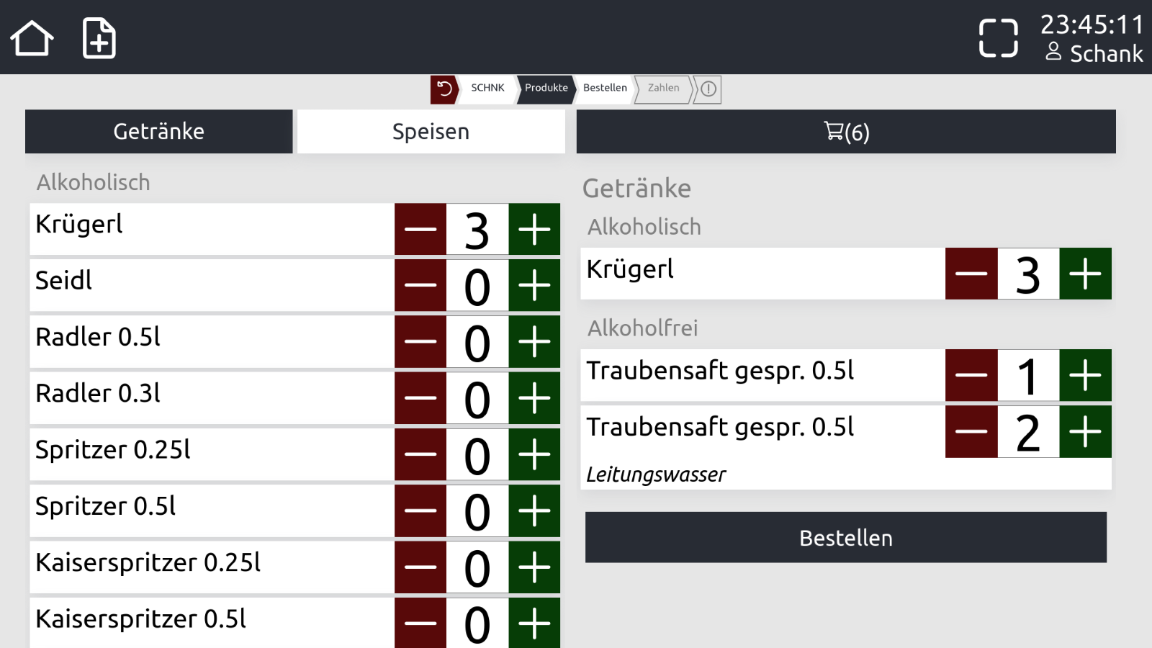The width and height of the screenshot is (1152, 648).
Task: Create a new order document
Action: [99, 38]
